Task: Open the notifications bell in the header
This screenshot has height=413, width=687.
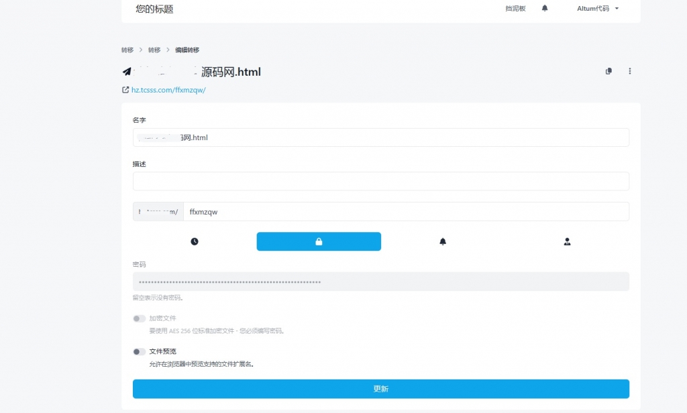Action: pyautogui.click(x=545, y=9)
